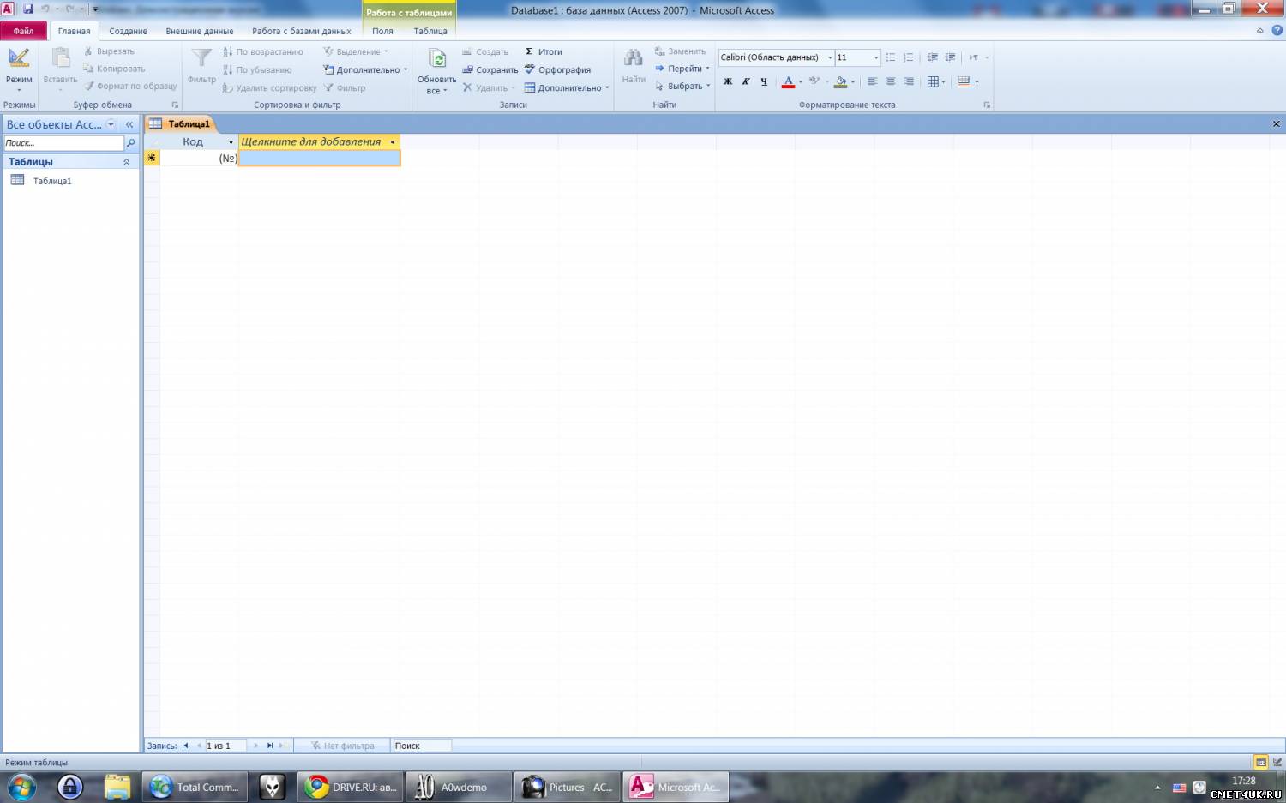Image resolution: width=1286 pixels, height=803 pixels.
Task: Open the Код column header dropdown arrow
Action: tap(231, 142)
